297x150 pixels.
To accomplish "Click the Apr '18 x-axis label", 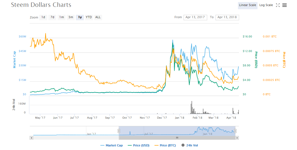I will (x=231, y=118).
